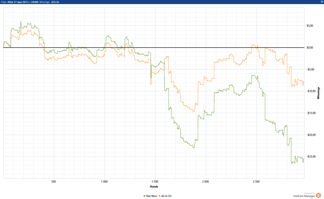The width and height of the screenshot is (324, 199).
Task: Click the Hold'em Manager 2 logo icon
Action: coord(318,195)
